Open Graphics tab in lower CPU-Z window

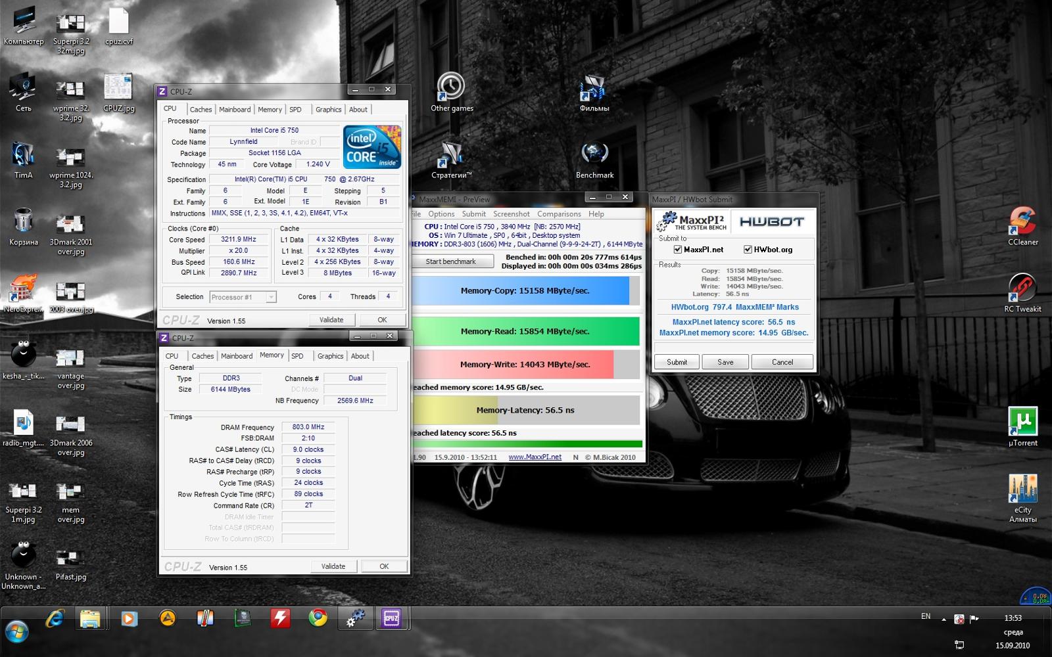[x=330, y=356]
